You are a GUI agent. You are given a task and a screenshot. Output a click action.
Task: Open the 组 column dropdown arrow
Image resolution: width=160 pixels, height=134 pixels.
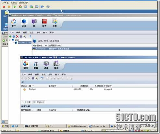[33, 86]
